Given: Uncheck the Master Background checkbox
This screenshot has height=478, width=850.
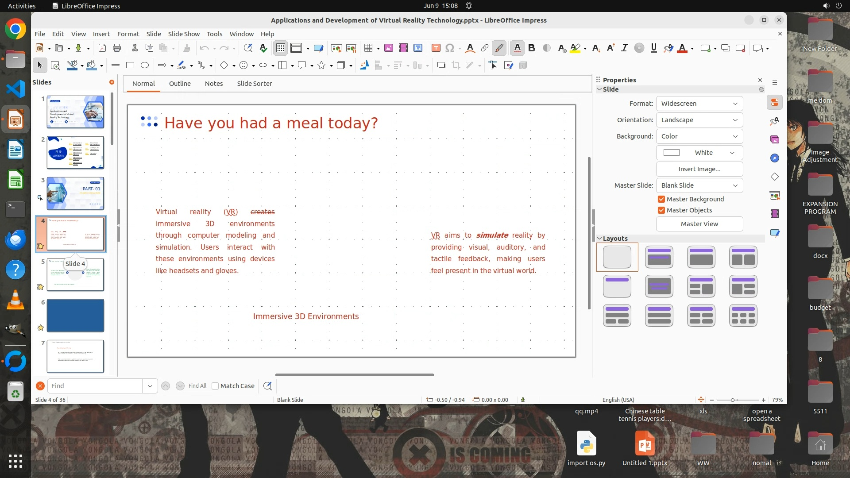Looking at the screenshot, I should [x=661, y=199].
